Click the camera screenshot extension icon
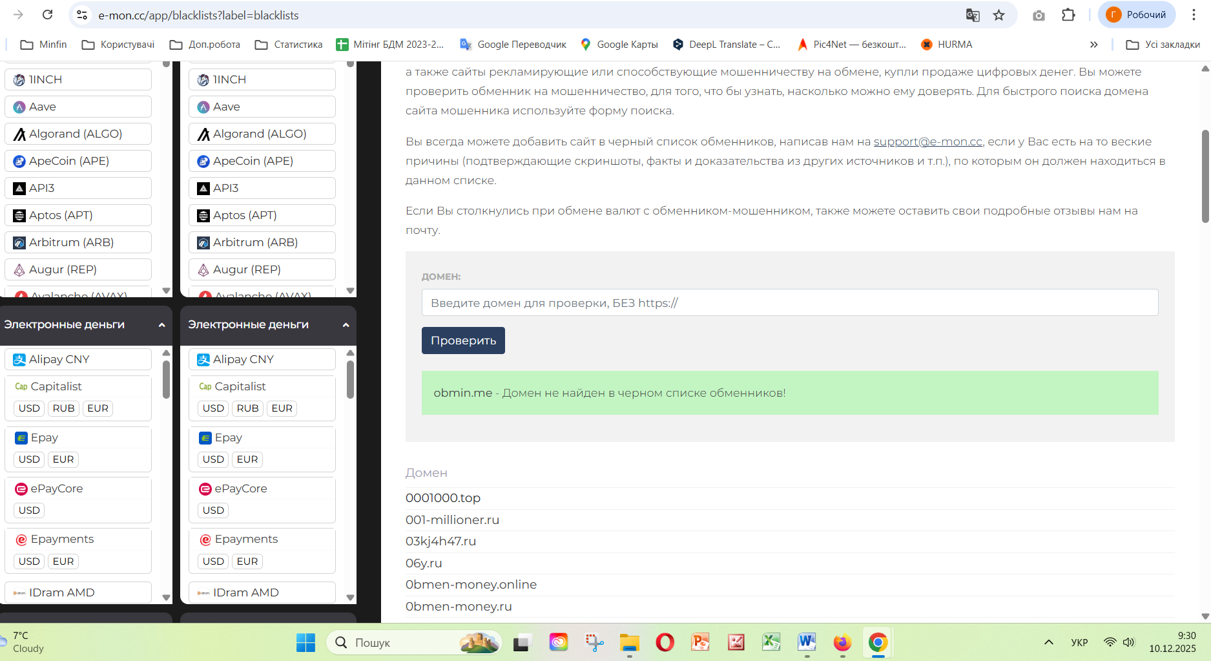The height and width of the screenshot is (661, 1211). coord(1039,15)
